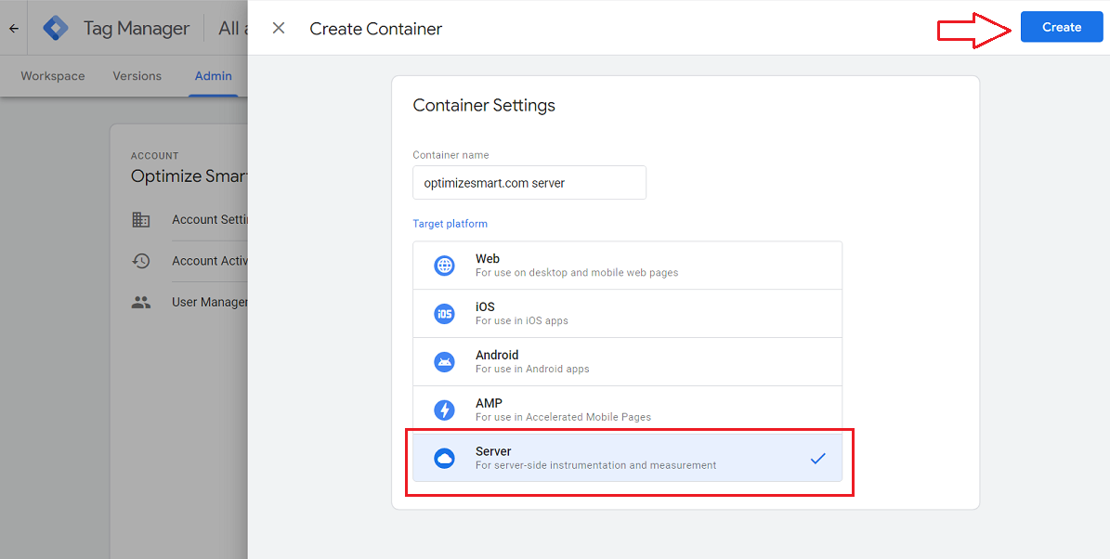Select the Web target platform option

pos(627,266)
